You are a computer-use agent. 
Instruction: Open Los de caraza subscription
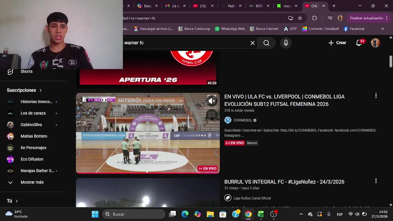pos(33,113)
